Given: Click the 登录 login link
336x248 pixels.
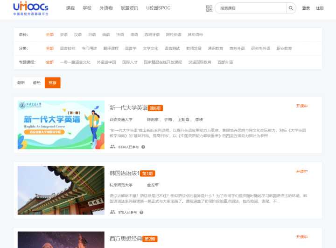Looking at the screenshot, I should point(306,8).
